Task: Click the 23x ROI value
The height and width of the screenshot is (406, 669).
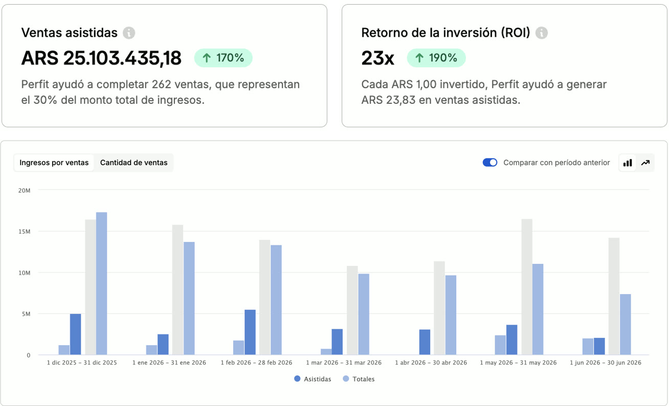Action: [377, 58]
